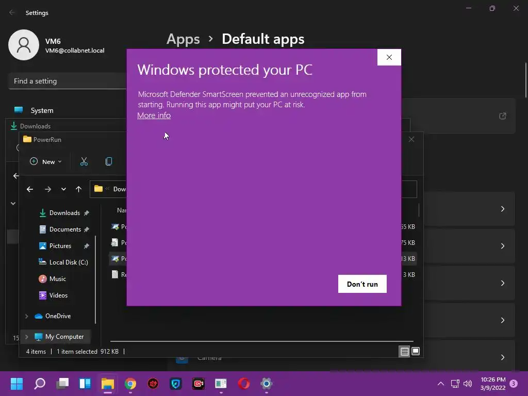Expand the third app row chevron in Settings
Screen dimensions: 528x396
tap(502, 283)
